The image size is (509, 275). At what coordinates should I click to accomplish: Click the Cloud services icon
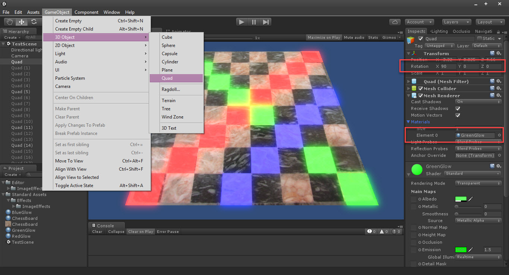395,22
